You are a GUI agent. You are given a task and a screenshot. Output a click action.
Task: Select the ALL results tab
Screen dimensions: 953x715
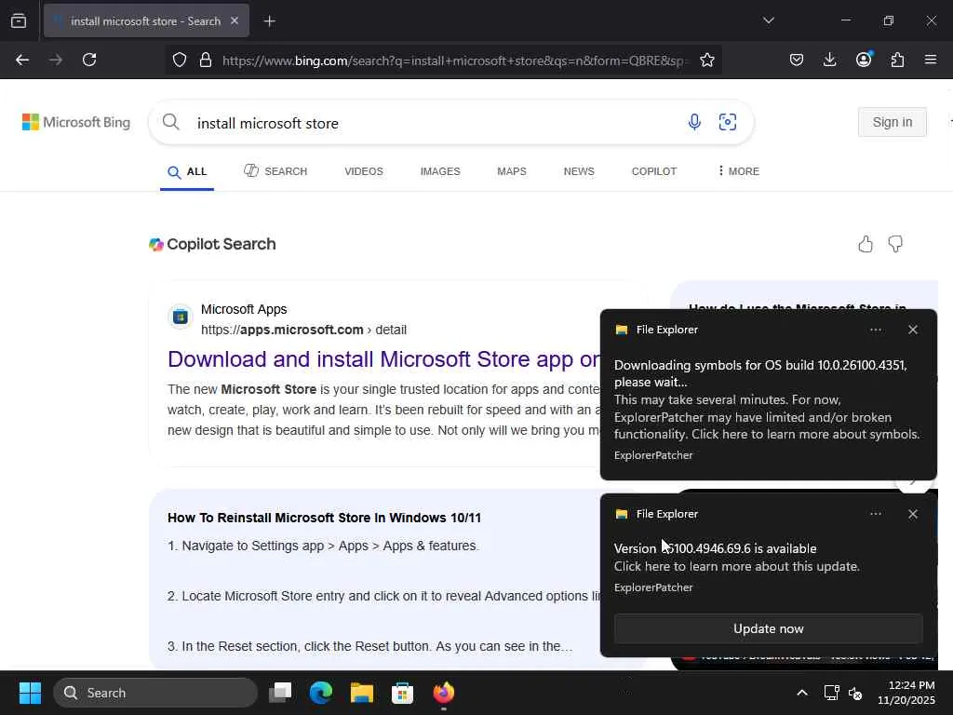(x=187, y=172)
